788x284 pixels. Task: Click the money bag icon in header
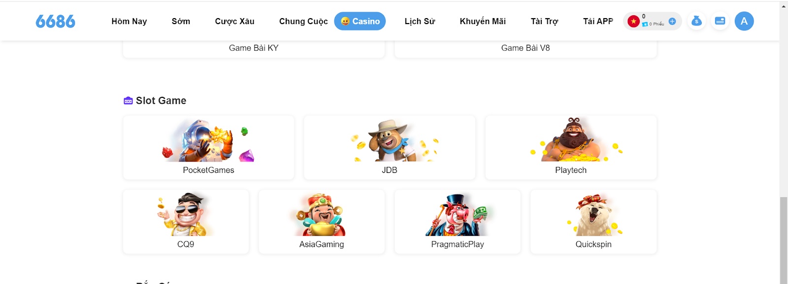click(x=696, y=21)
